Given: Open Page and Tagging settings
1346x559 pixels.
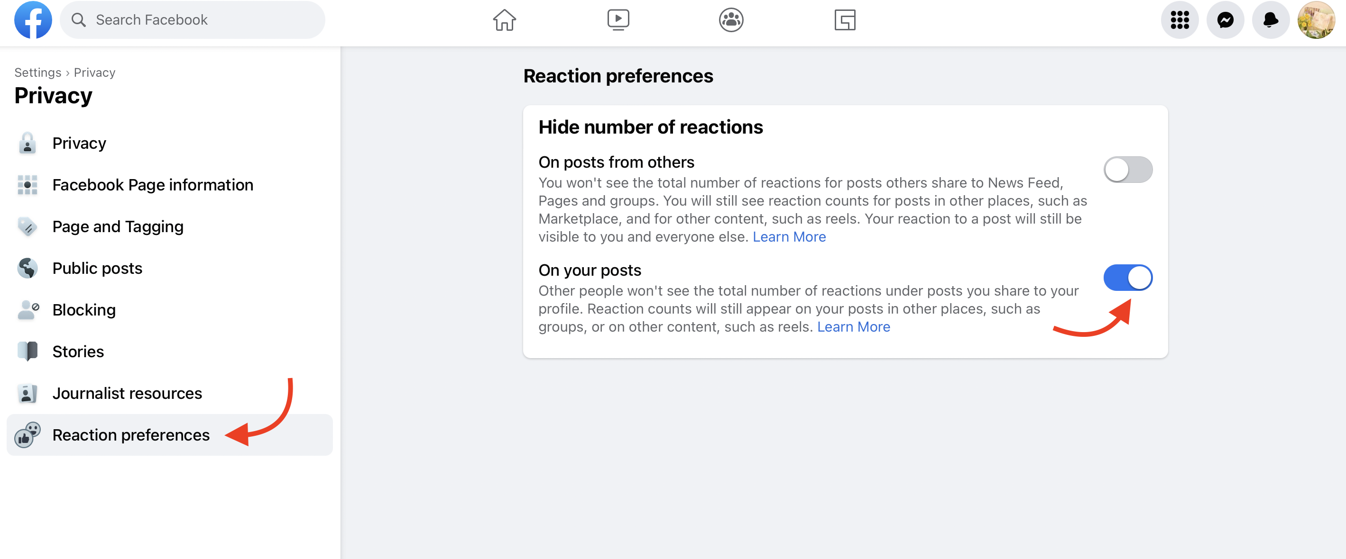Looking at the screenshot, I should tap(118, 226).
